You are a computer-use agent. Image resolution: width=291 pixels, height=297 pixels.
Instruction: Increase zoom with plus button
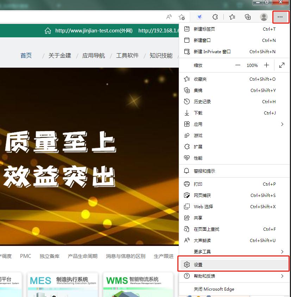click(x=266, y=65)
